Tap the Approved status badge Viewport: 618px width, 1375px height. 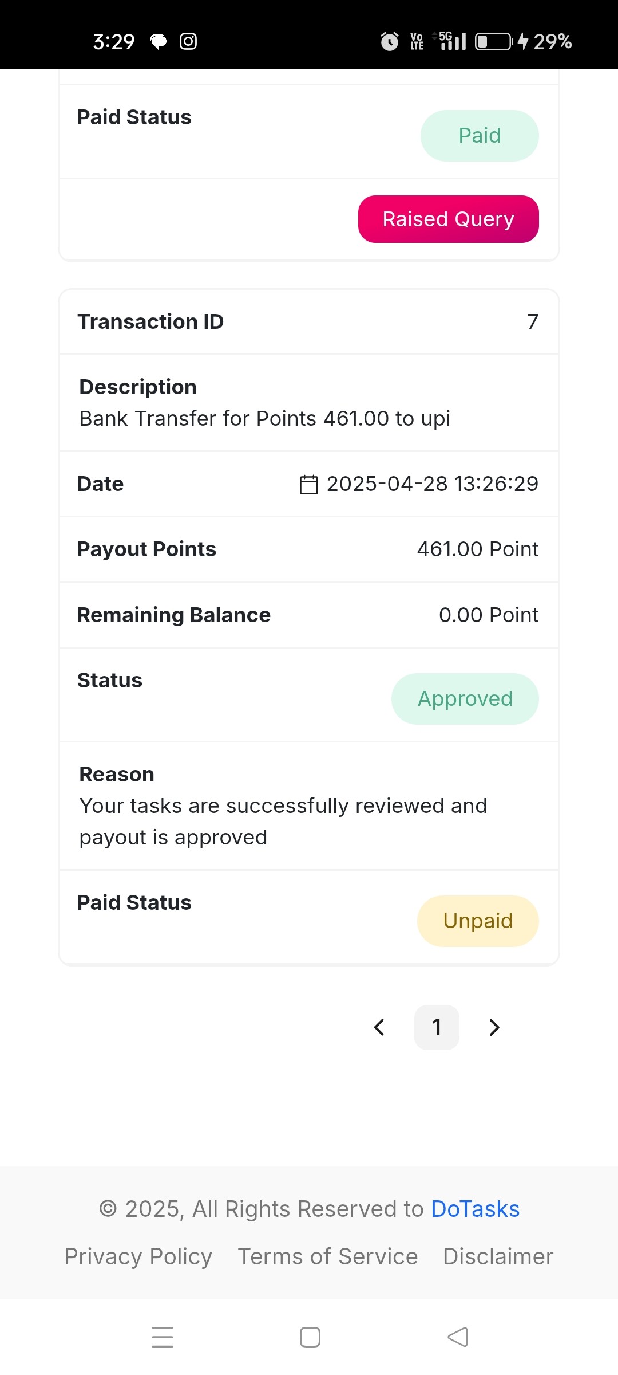[x=465, y=699]
